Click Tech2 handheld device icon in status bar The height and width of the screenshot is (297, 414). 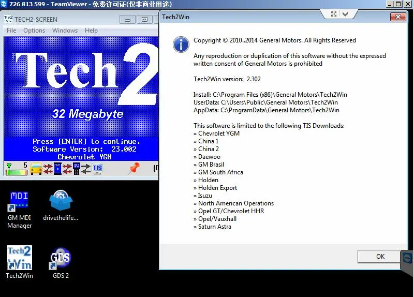(x=77, y=169)
